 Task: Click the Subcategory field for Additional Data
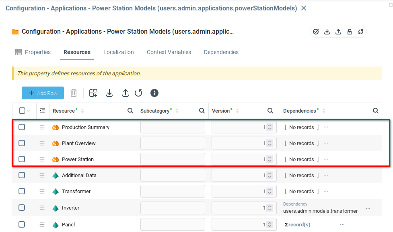[x=173, y=175]
